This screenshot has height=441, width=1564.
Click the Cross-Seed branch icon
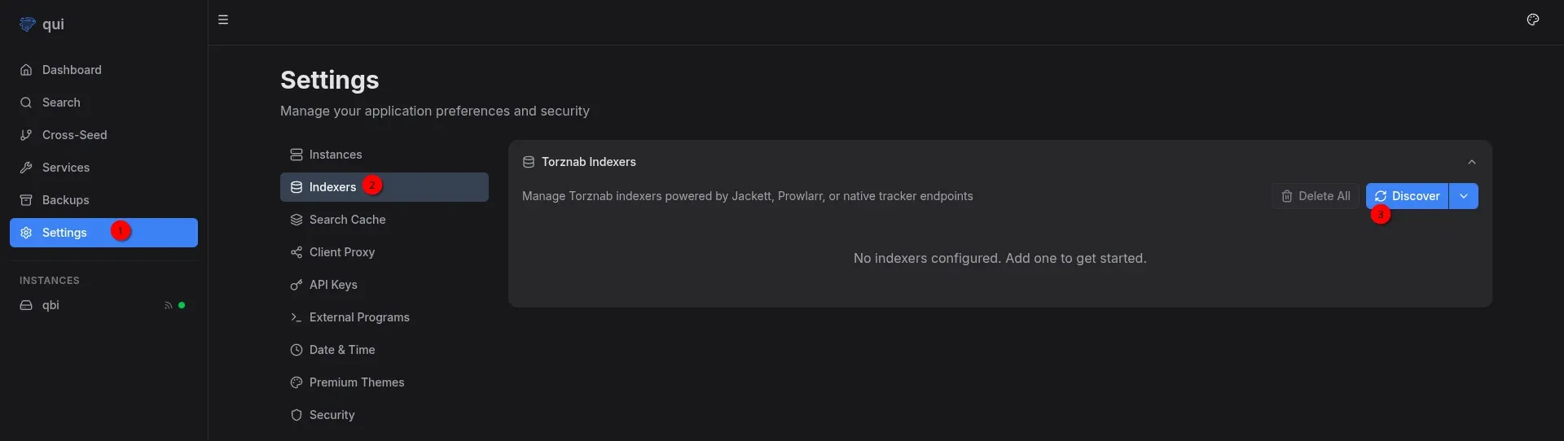tap(26, 135)
